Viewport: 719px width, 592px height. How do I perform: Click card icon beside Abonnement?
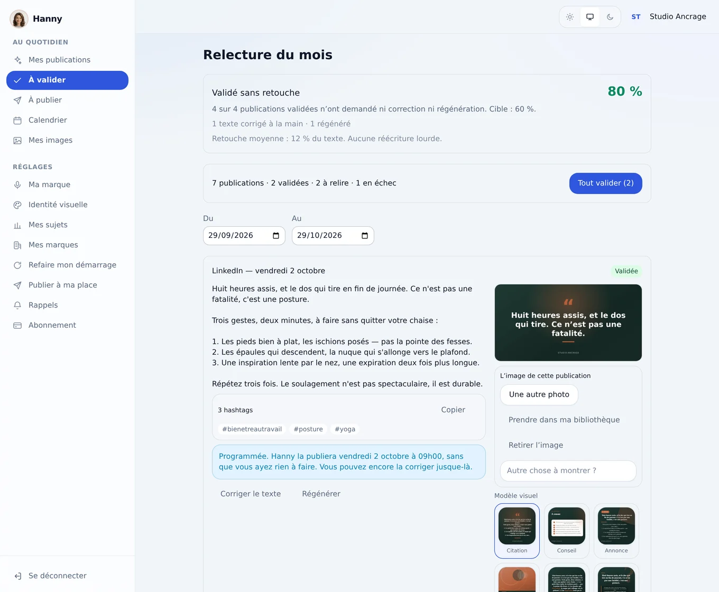point(17,325)
